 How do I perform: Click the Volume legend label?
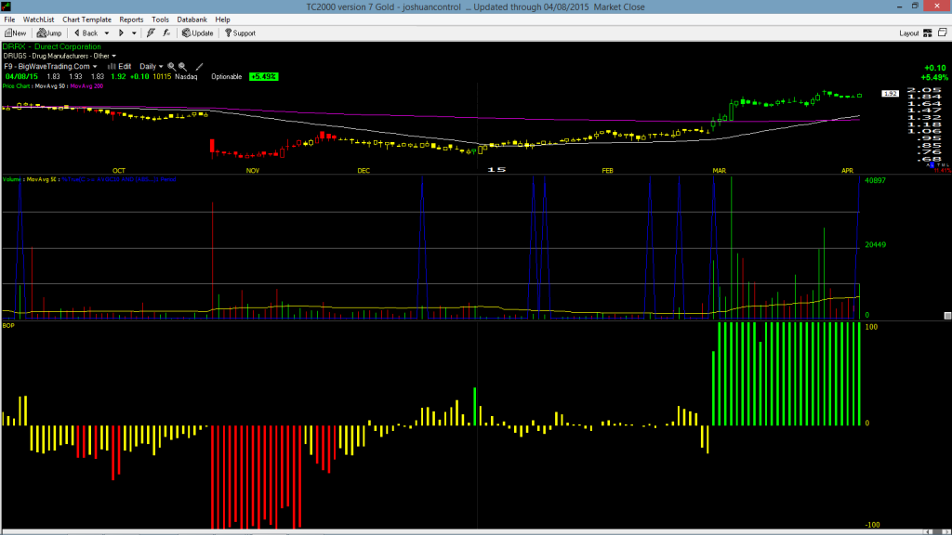tap(11, 179)
